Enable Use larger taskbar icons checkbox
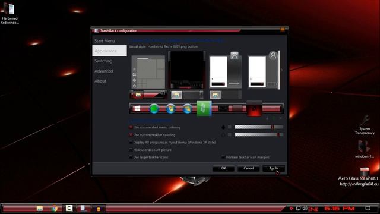 [131, 157]
